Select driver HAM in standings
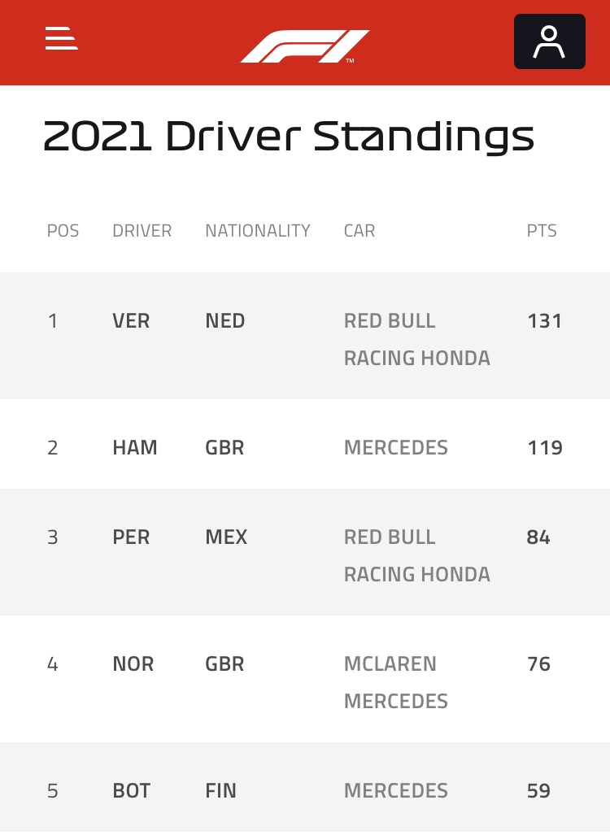 [135, 448]
